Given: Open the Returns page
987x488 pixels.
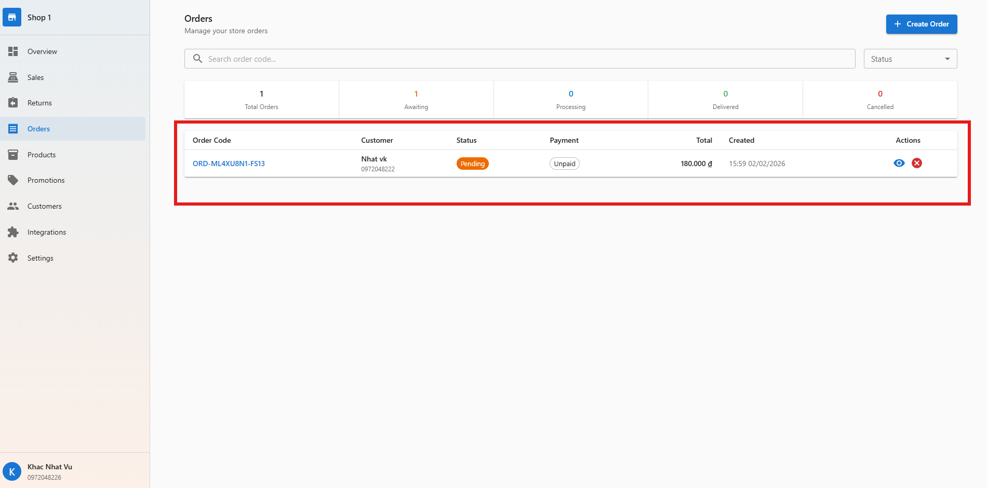Looking at the screenshot, I should [73, 103].
